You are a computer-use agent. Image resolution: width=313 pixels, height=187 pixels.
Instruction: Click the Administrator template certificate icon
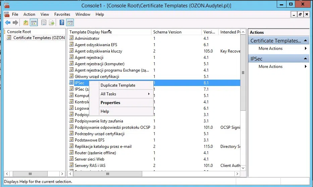point(71,38)
